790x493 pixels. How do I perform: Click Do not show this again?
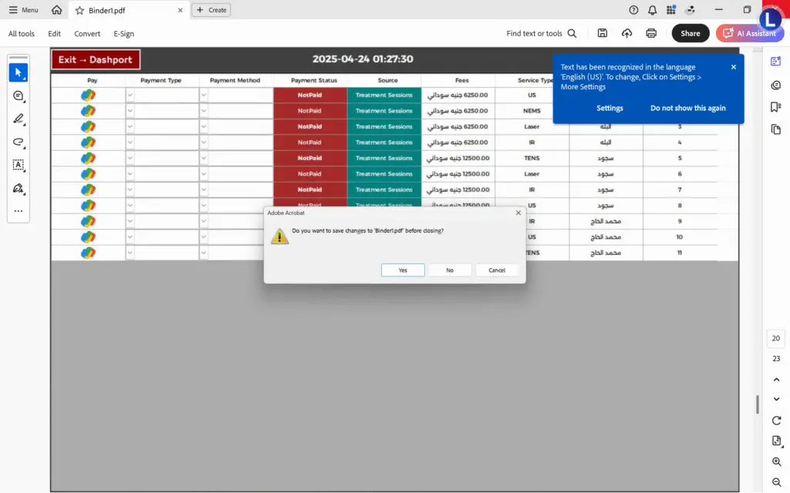pos(687,108)
